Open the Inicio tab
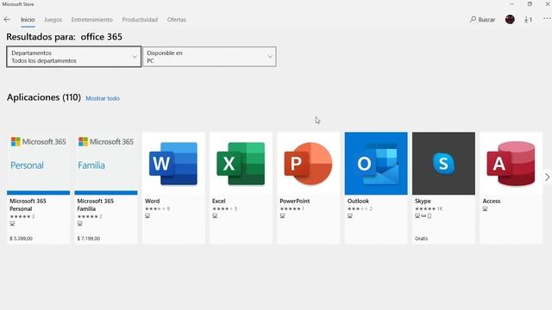 pos(28,20)
